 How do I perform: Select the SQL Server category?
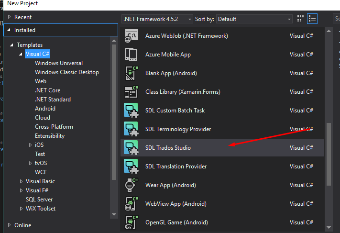(x=39, y=200)
